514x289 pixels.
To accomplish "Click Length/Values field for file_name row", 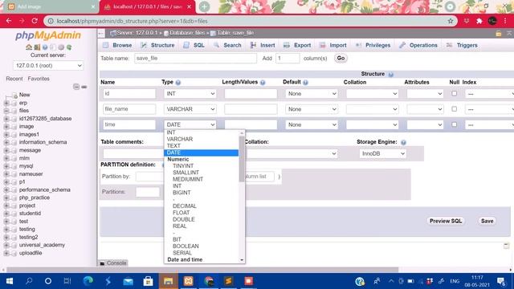I will 251,109.
